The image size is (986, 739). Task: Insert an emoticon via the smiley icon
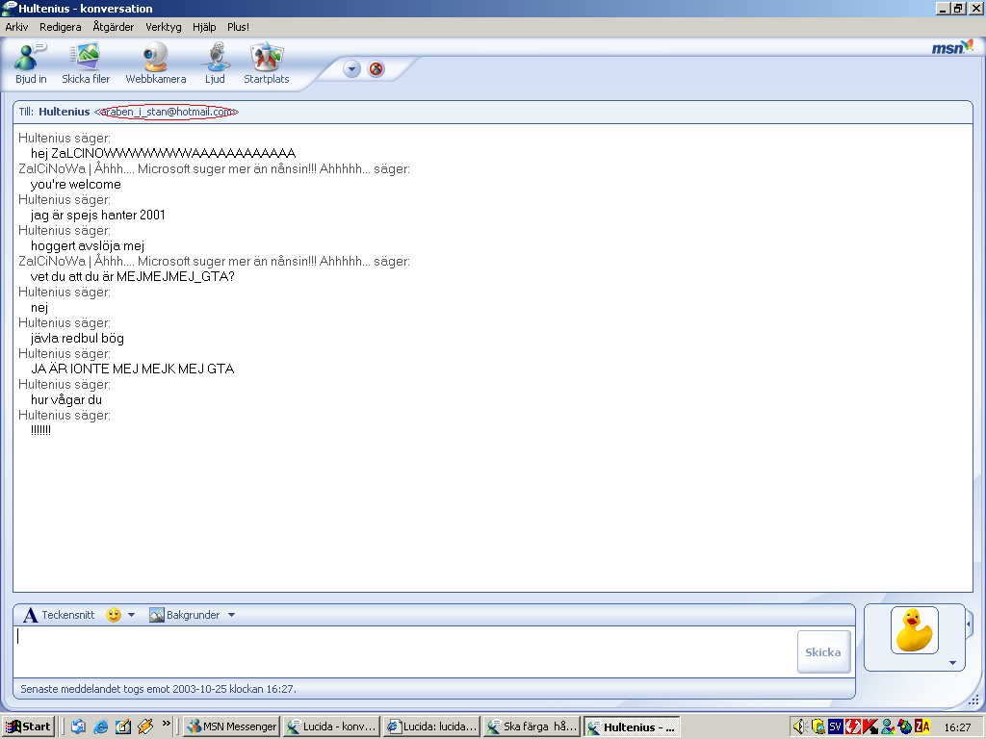pos(114,615)
